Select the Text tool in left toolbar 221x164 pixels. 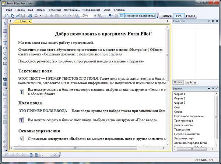pos(5,43)
